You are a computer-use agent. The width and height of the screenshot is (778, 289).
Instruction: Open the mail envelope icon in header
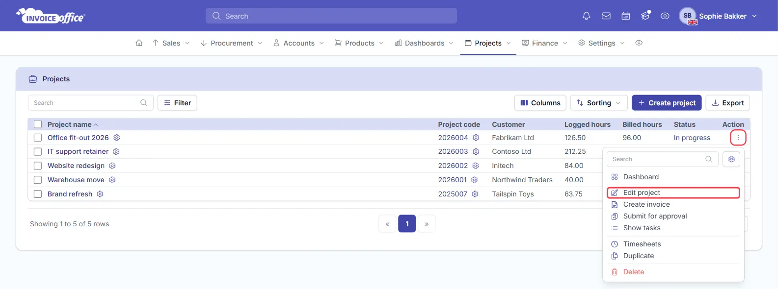606,16
